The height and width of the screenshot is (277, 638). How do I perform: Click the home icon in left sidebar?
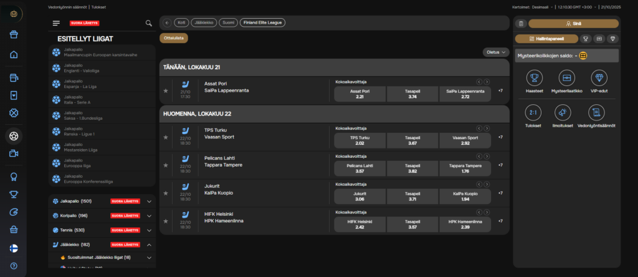pyautogui.click(x=14, y=54)
